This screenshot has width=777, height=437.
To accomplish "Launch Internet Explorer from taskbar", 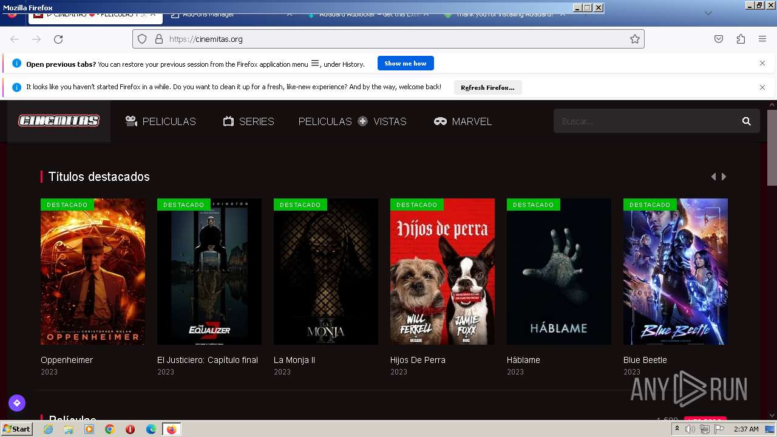I will [48, 429].
